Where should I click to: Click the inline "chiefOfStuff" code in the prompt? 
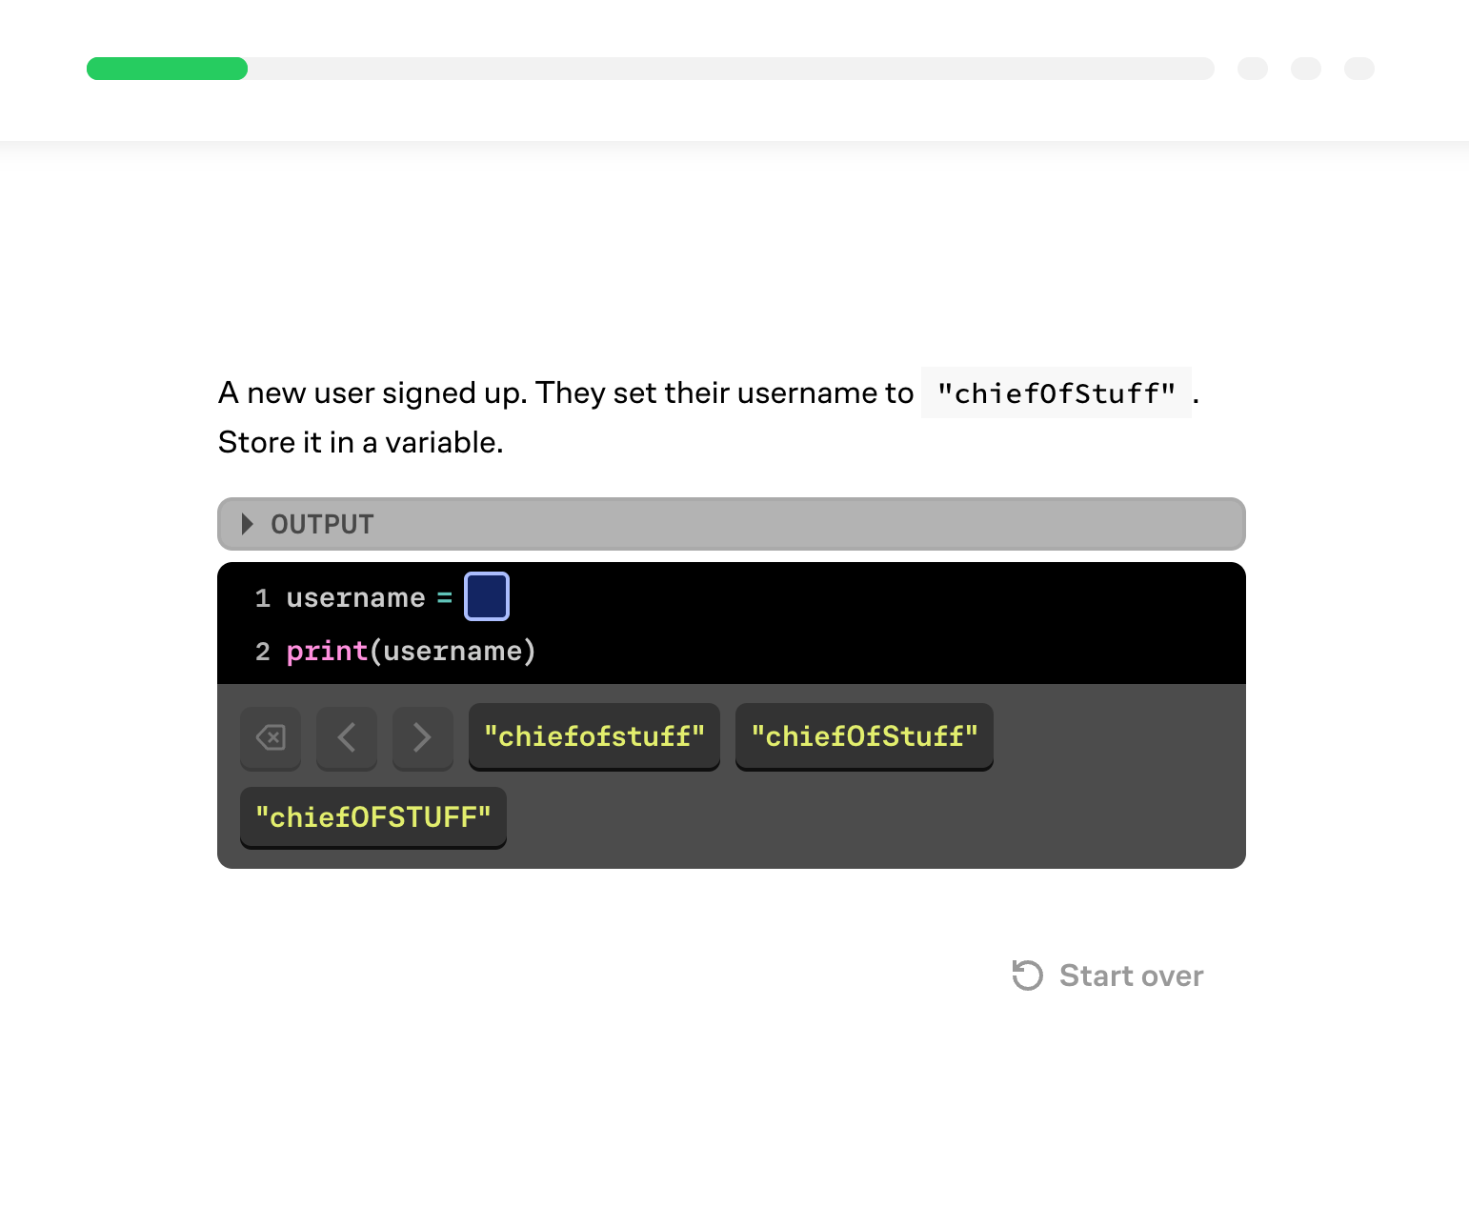point(1056,393)
